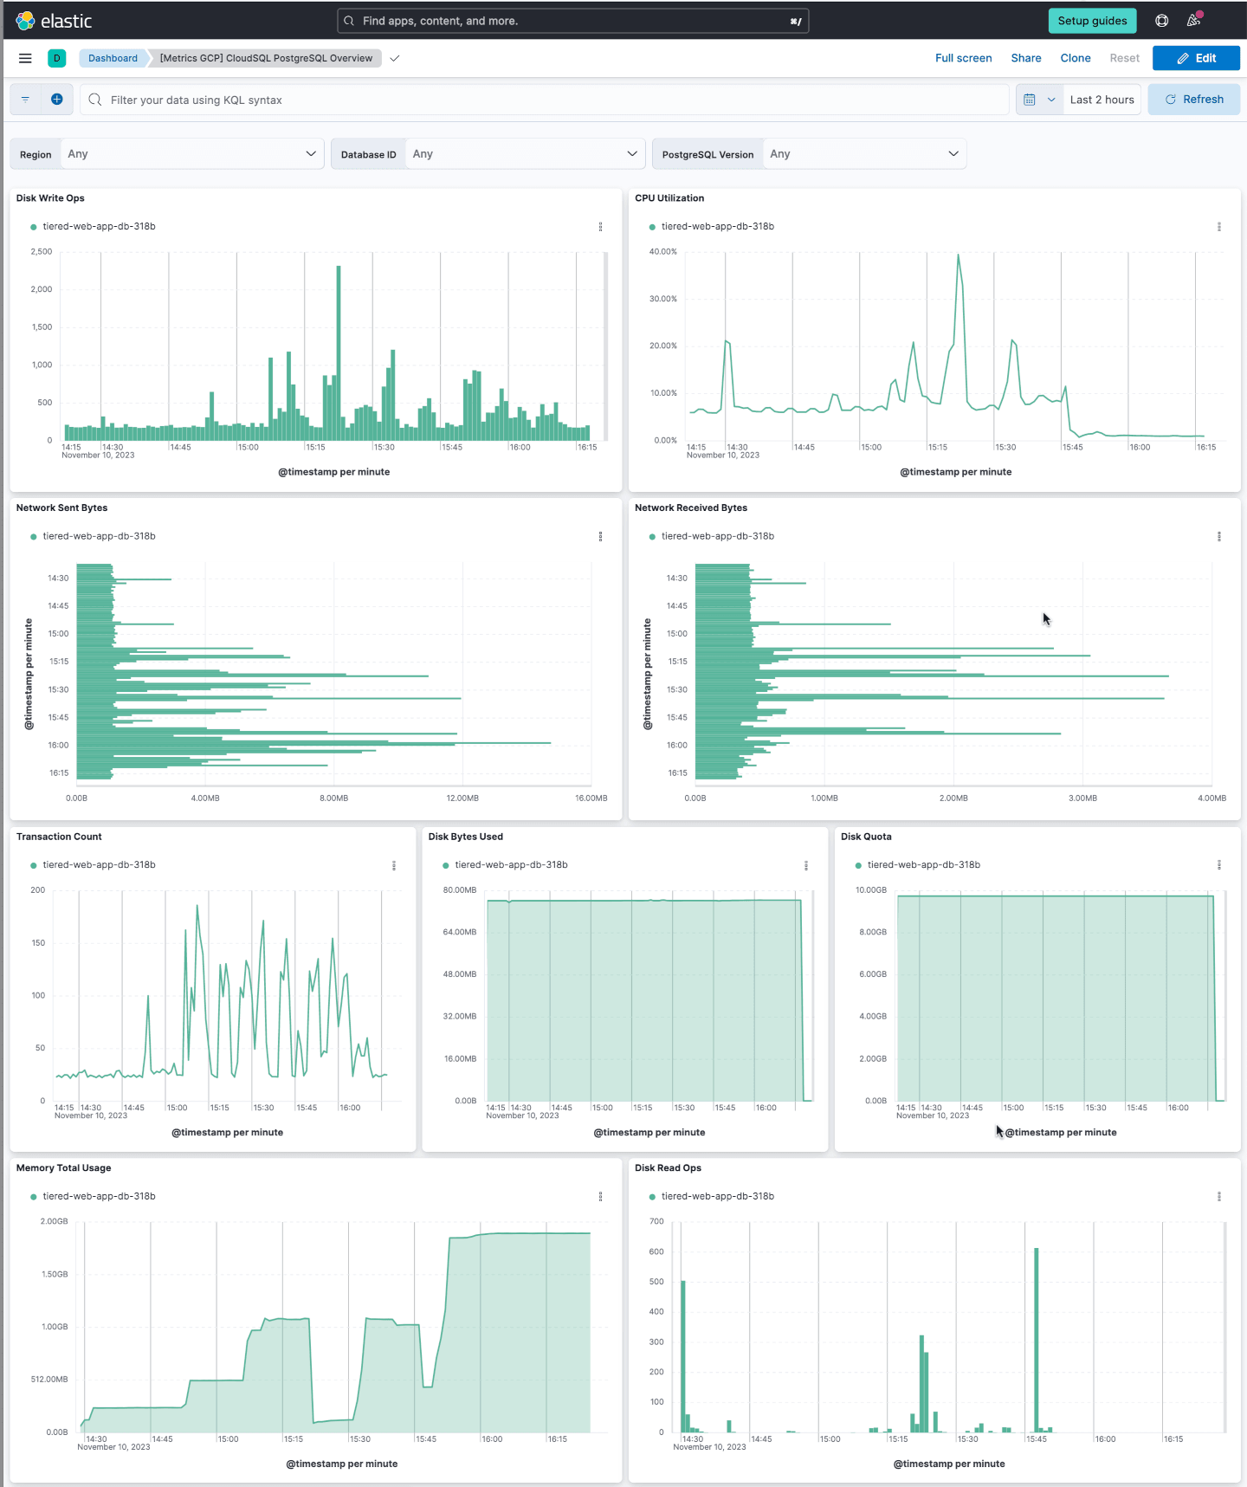
Task: Expand the Database ID dropdown
Action: 525,154
